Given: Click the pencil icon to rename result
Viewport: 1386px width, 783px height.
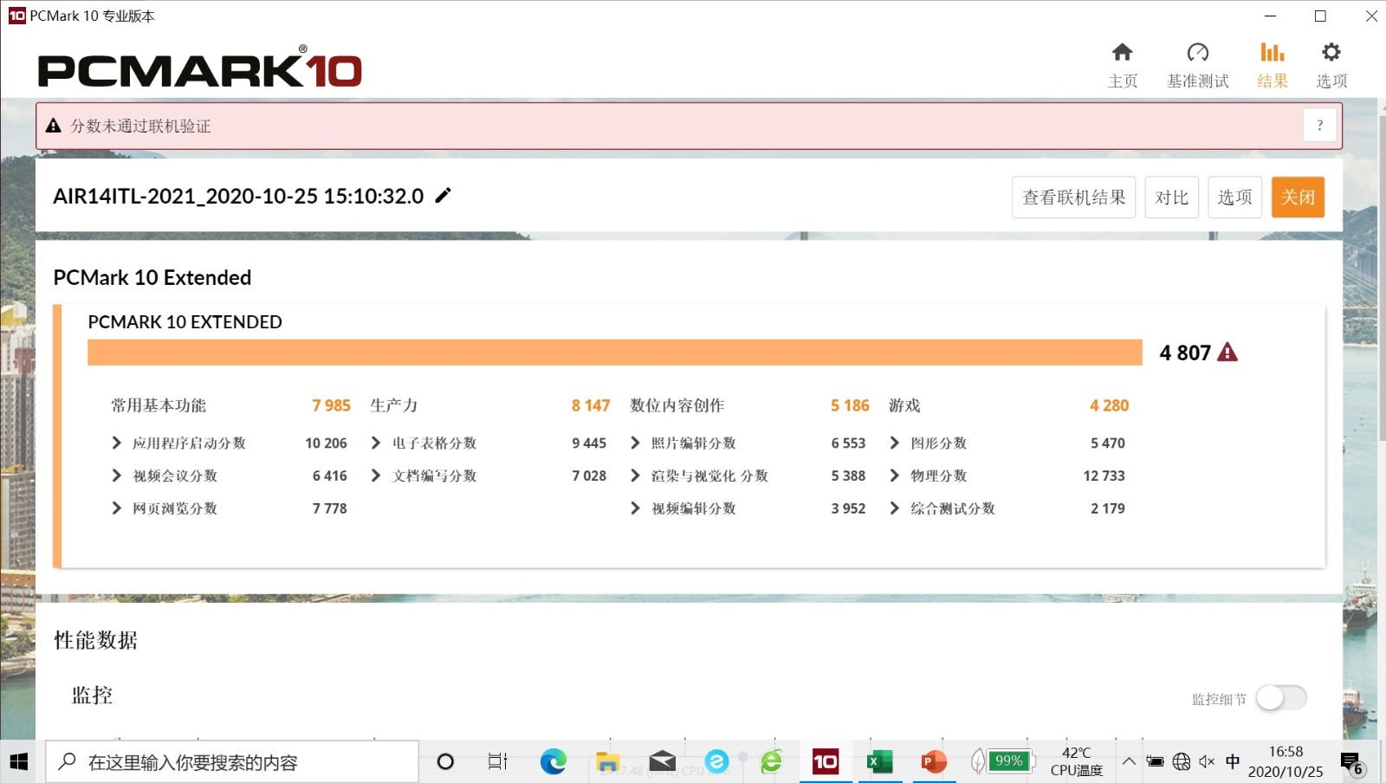Looking at the screenshot, I should [x=443, y=195].
